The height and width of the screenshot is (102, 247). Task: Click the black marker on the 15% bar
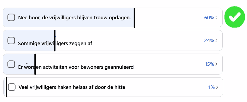tap(35, 64)
